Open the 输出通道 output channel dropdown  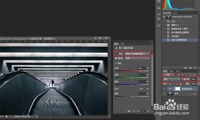point(137,58)
